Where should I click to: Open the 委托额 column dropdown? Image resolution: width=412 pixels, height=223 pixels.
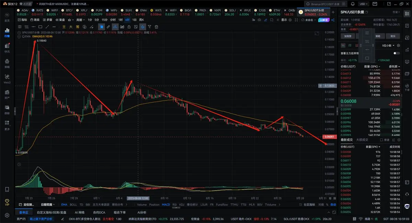394,66
